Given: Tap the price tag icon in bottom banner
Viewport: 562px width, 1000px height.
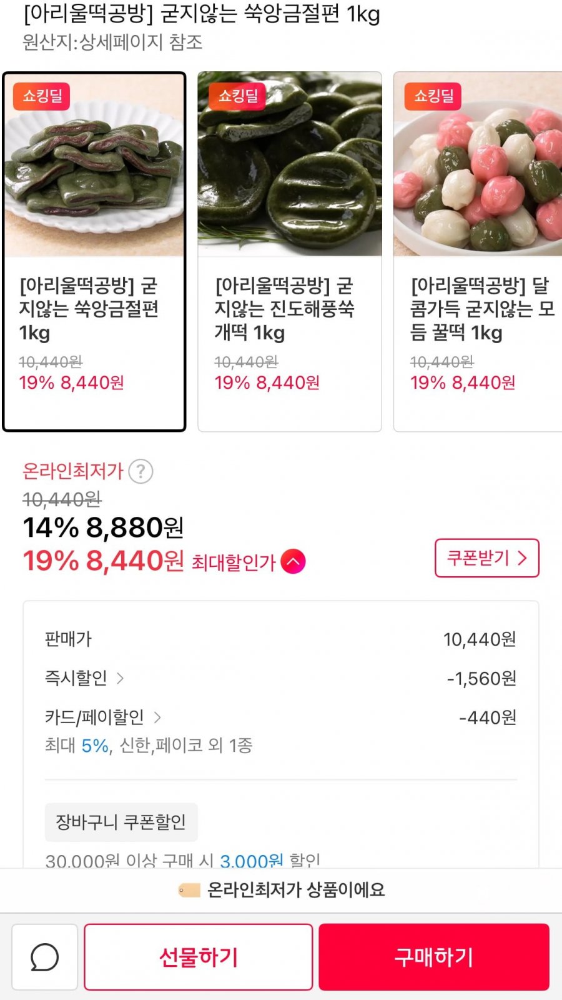Looking at the screenshot, I should point(189,890).
